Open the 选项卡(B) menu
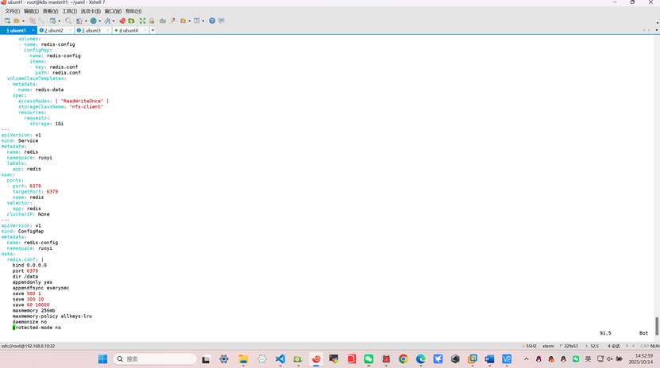660x368 pixels. [91, 11]
